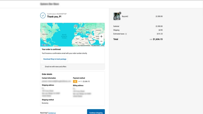This screenshot has width=203, height=114.
Task: Show estimated taxes info icon
Action: click(126, 34)
